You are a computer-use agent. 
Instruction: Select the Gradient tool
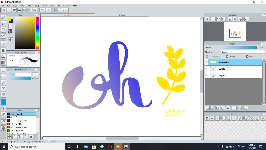[3, 63]
